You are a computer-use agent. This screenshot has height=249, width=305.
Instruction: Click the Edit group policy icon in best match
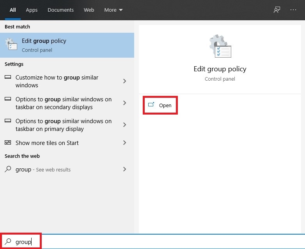11,44
